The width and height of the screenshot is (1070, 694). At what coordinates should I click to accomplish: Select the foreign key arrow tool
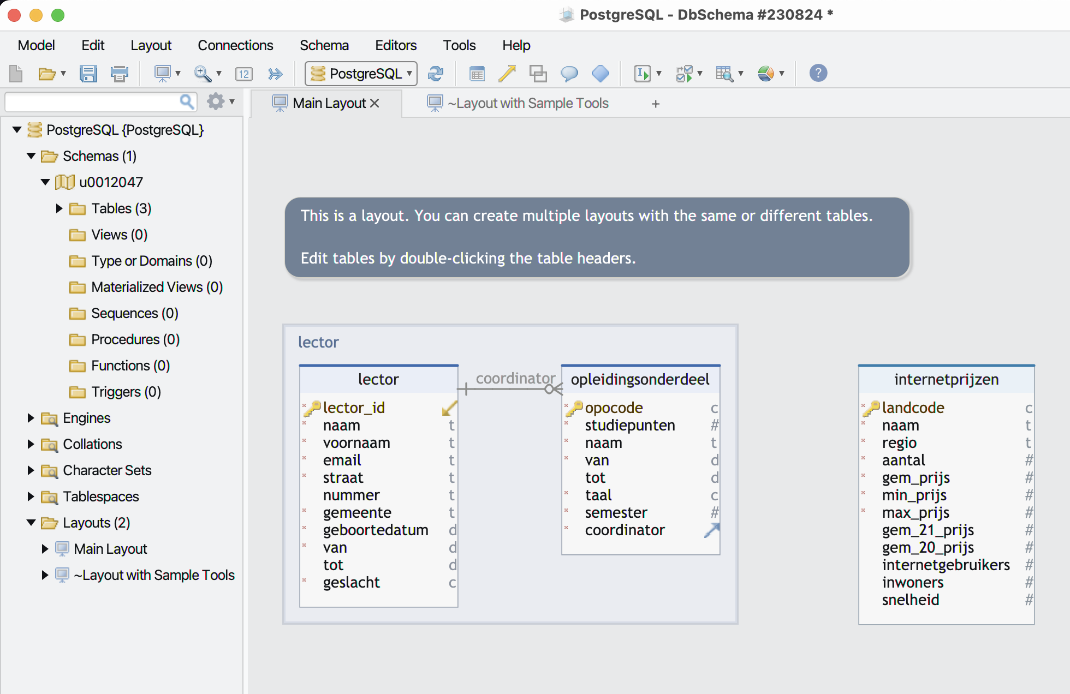(507, 73)
